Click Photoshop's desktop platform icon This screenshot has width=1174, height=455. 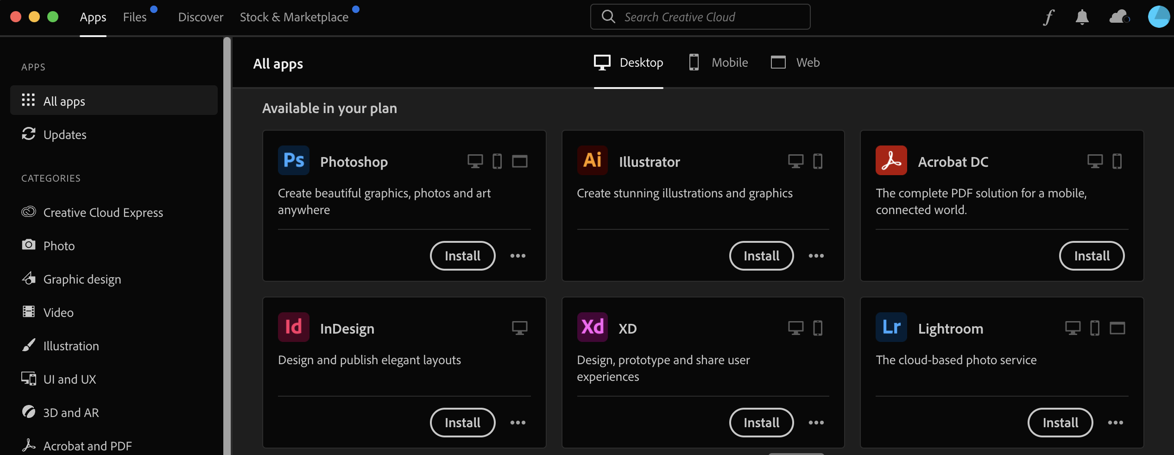click(x=475, y=161)
